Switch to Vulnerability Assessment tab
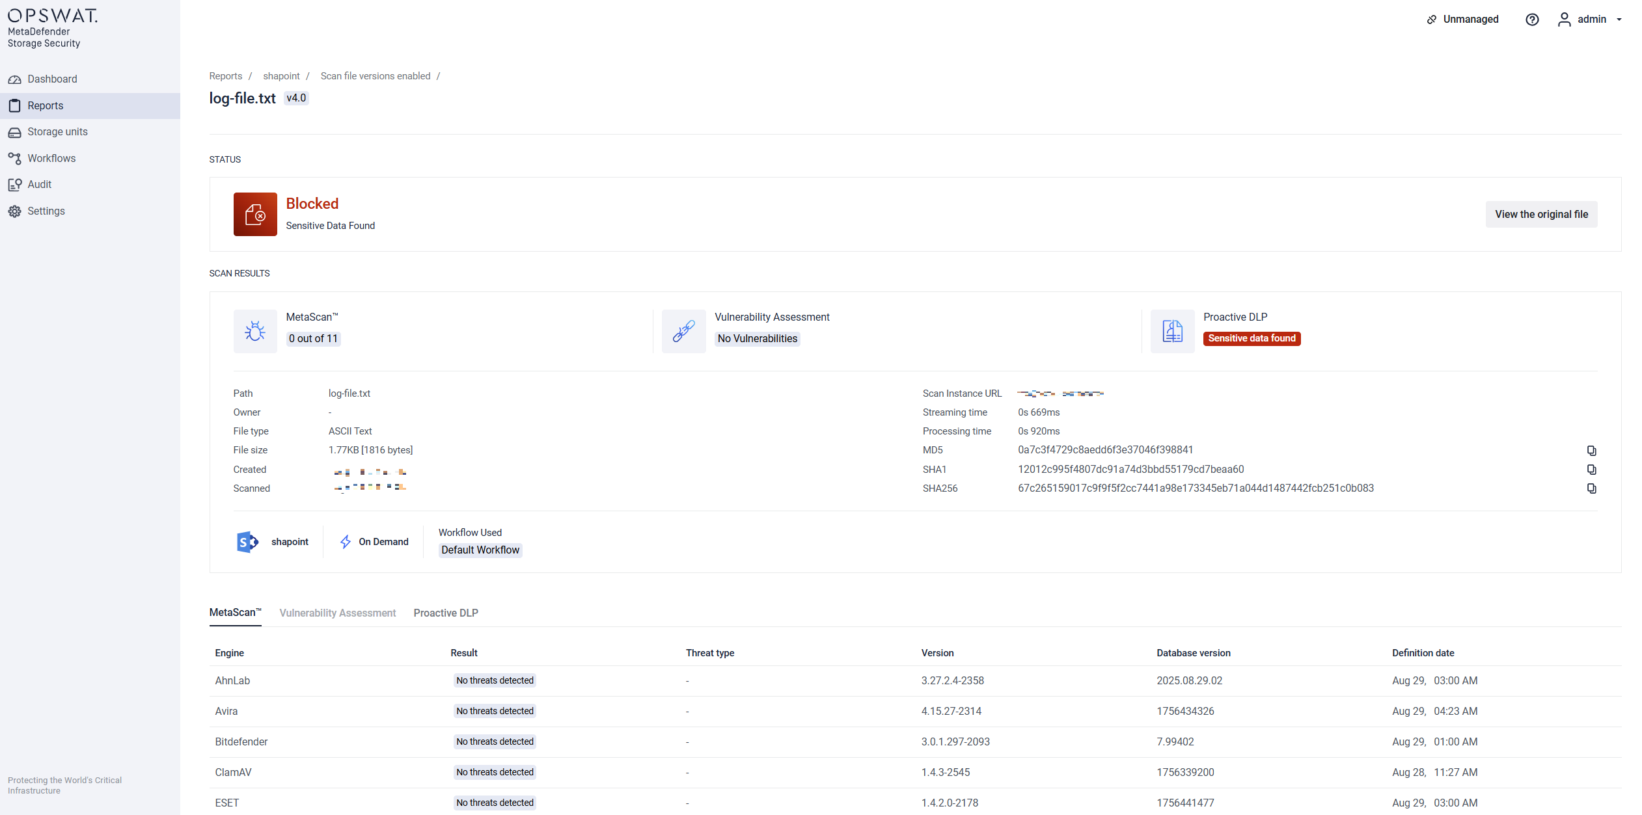 tap(337, 613)
